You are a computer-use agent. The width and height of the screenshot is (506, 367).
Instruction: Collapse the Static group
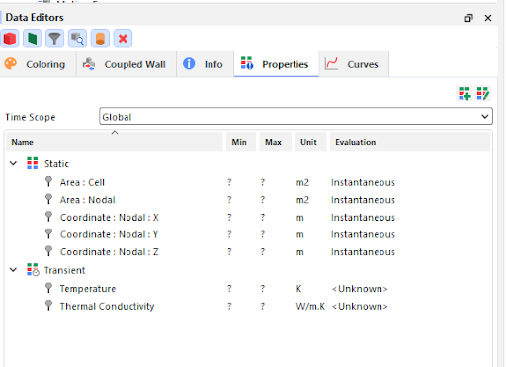point(13,163)
